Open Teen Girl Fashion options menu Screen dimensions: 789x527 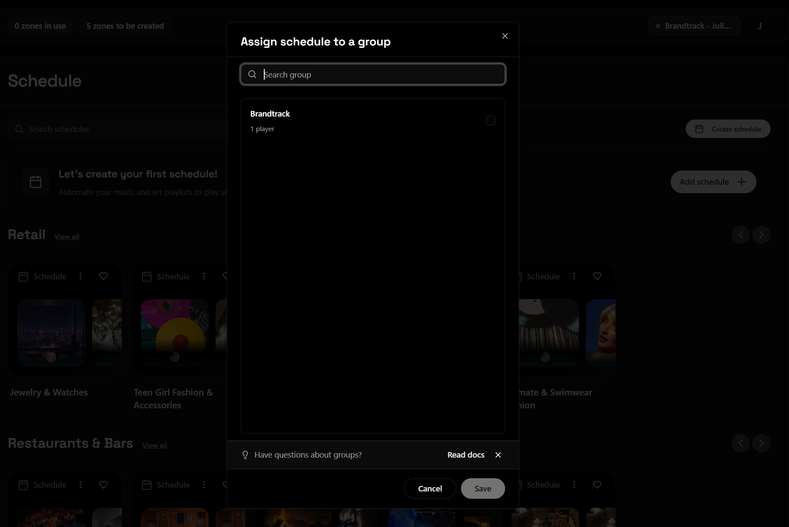click(204, 276)
